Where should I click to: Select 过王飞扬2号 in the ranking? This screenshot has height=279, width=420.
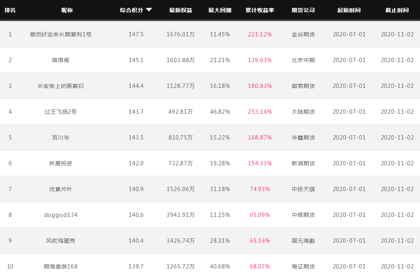(61, 112)
